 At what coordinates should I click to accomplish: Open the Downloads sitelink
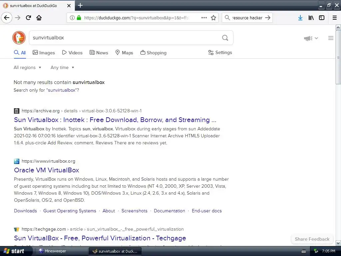(25, 211)
